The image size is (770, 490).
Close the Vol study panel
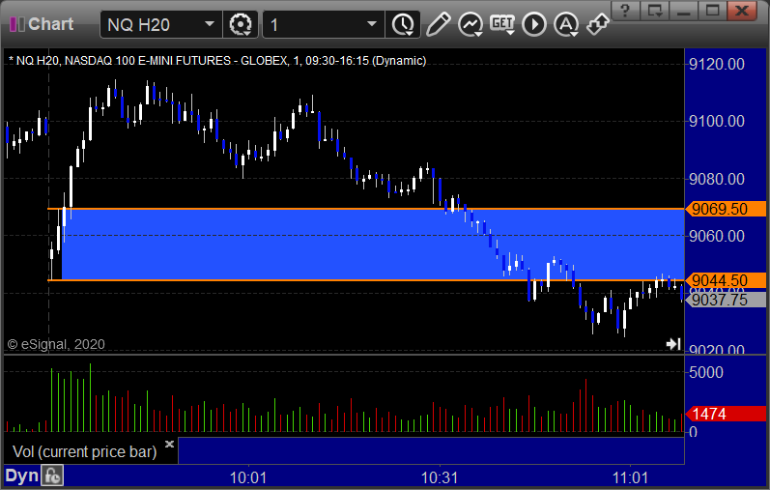click(169, 444)
